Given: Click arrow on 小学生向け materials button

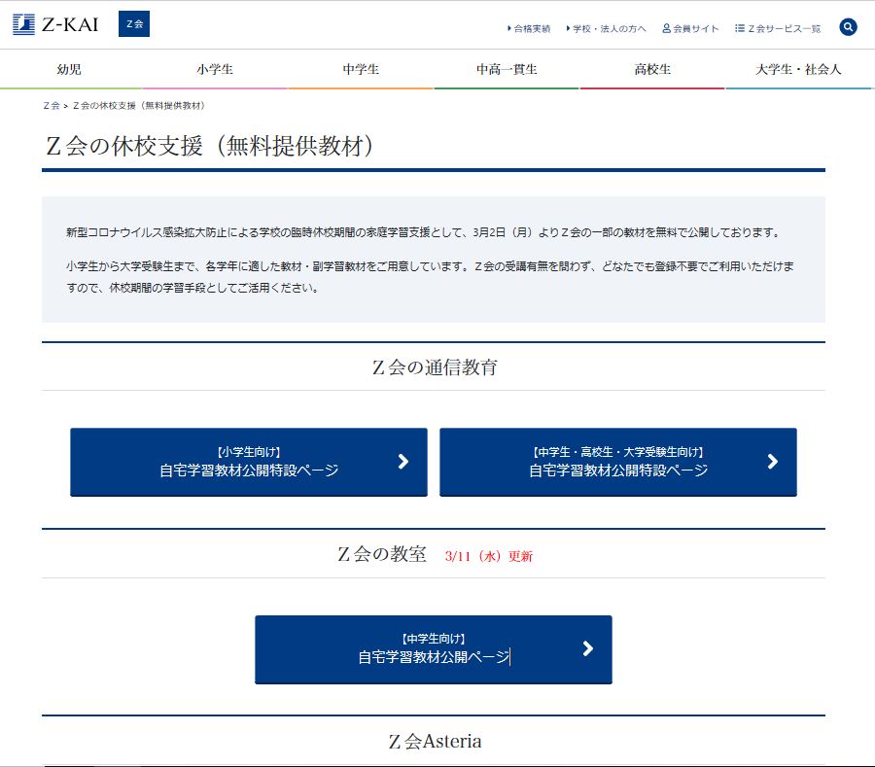Looking at the screenshot, I should (x=403, y=462).
